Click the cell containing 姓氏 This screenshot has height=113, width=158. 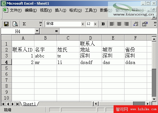pos(68,50)
